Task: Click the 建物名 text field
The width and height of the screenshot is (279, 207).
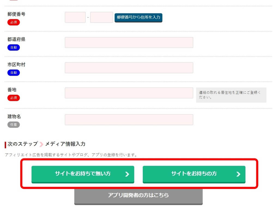Action: (129, 119)
